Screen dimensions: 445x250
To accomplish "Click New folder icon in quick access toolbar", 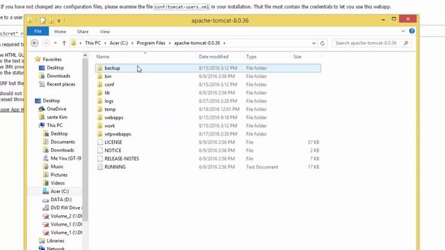I will pyautogui.click(x=51, y=20).
